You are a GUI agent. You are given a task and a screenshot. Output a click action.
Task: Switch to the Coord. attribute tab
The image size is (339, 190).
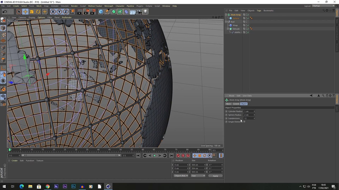click(x=236, y=104)
